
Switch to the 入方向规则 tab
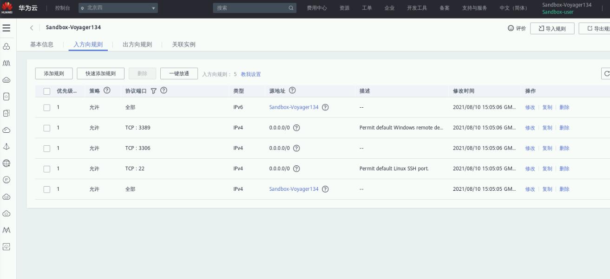[x=88, y=45]
